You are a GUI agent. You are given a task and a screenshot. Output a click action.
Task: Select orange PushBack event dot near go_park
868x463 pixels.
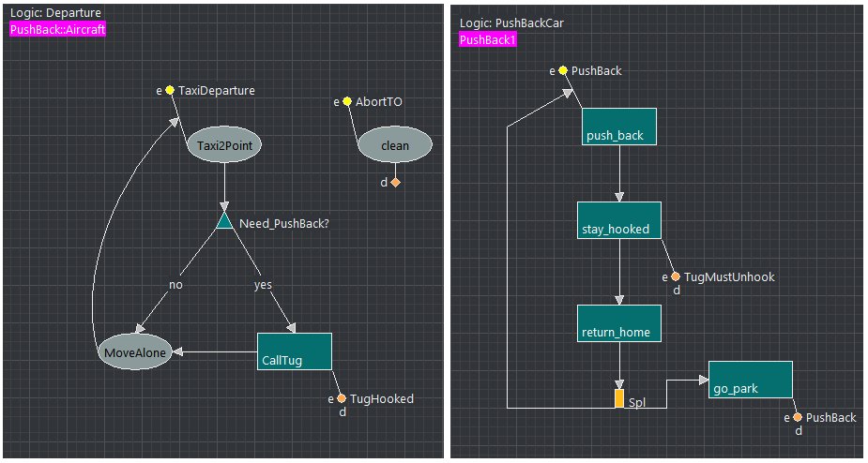(798, 417)
